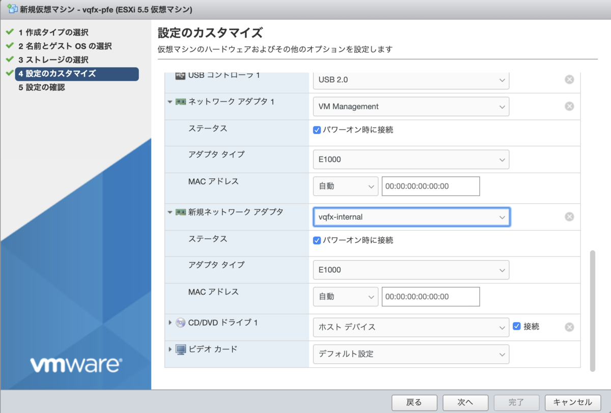Viewport: 611px width, 413px height.
Task: Click the 新規ネットワーク アダプタ card icon
Action: coord(180,212)
